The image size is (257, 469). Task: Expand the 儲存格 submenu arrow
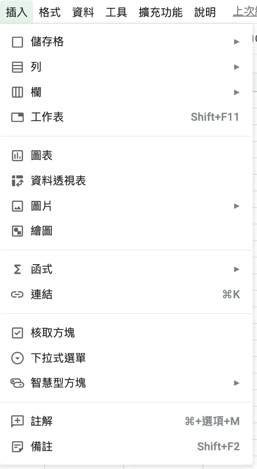click(x=237, y=41)
